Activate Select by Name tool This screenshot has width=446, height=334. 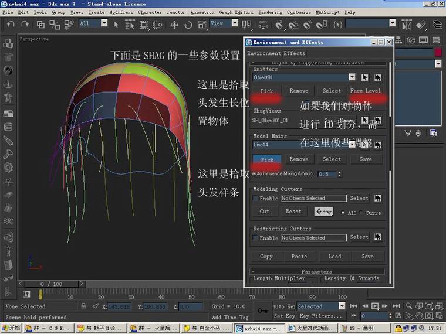[130, 25]
